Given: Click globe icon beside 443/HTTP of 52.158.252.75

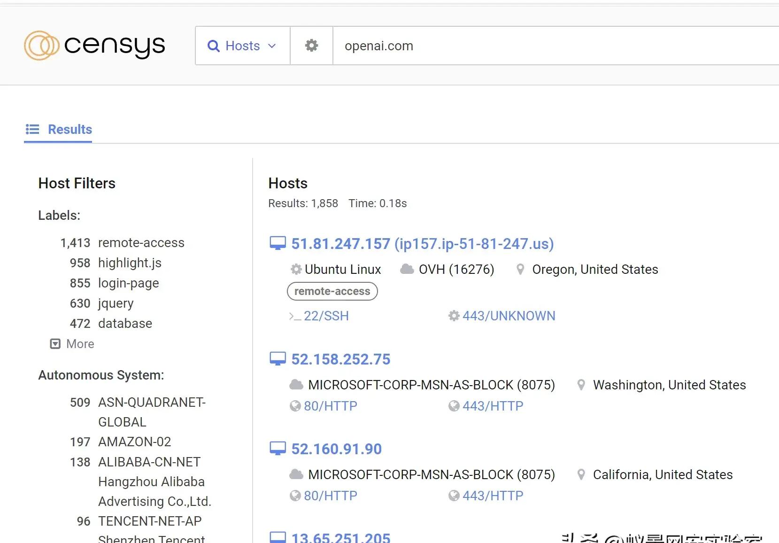Looking at the screenshot, I should pos(454,406).
